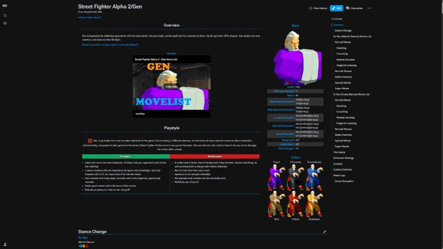Image resolution: width=443 pixels, height=249 pixels.
Task: Click the Walk Speed Forward stat link
Action: (282, 102)
